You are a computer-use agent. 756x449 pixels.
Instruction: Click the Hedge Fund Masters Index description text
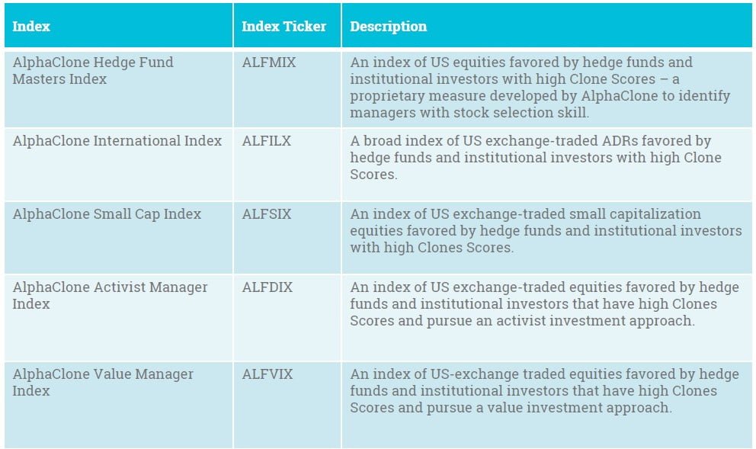pyautogui.click(x=540, y=88)
